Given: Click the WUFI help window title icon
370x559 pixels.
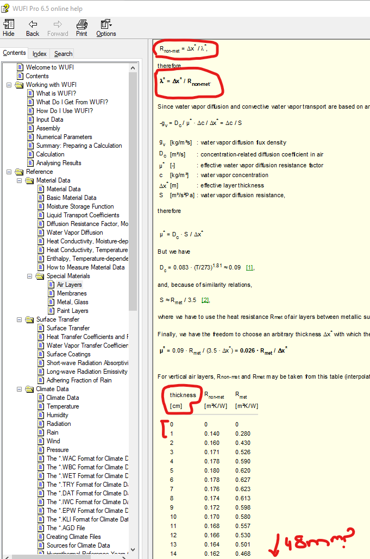Looking at the screenshot, I should click(5, 5).
